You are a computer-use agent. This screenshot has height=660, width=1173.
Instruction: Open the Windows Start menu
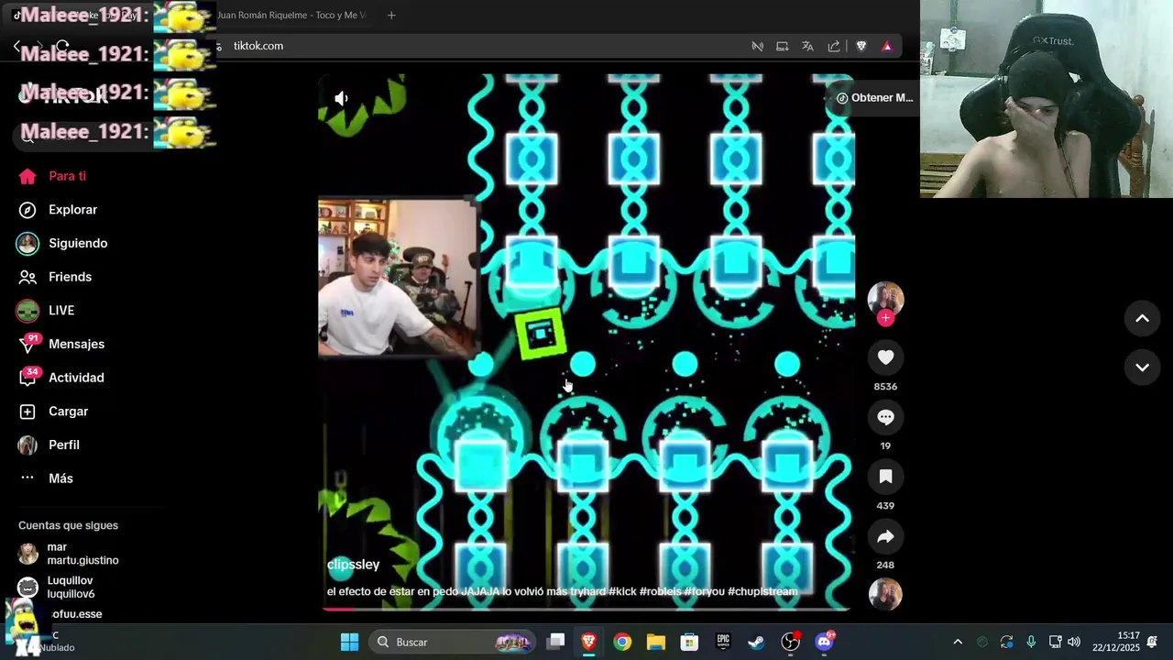(x=349, y=642)
